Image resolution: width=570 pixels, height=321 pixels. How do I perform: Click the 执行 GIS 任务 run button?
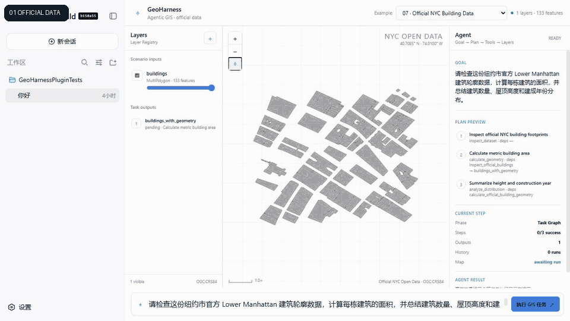pyautogui.click(x=535, y=304)
